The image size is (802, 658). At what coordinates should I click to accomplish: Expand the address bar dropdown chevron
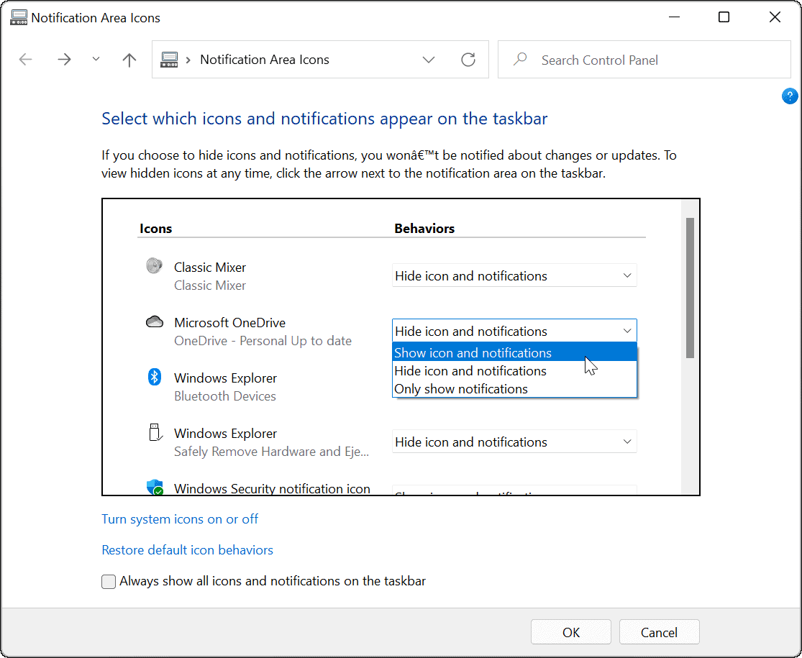[x=429, y=60]
